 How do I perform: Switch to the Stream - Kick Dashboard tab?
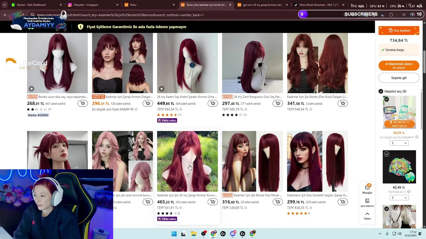click(x=36, y=5)
